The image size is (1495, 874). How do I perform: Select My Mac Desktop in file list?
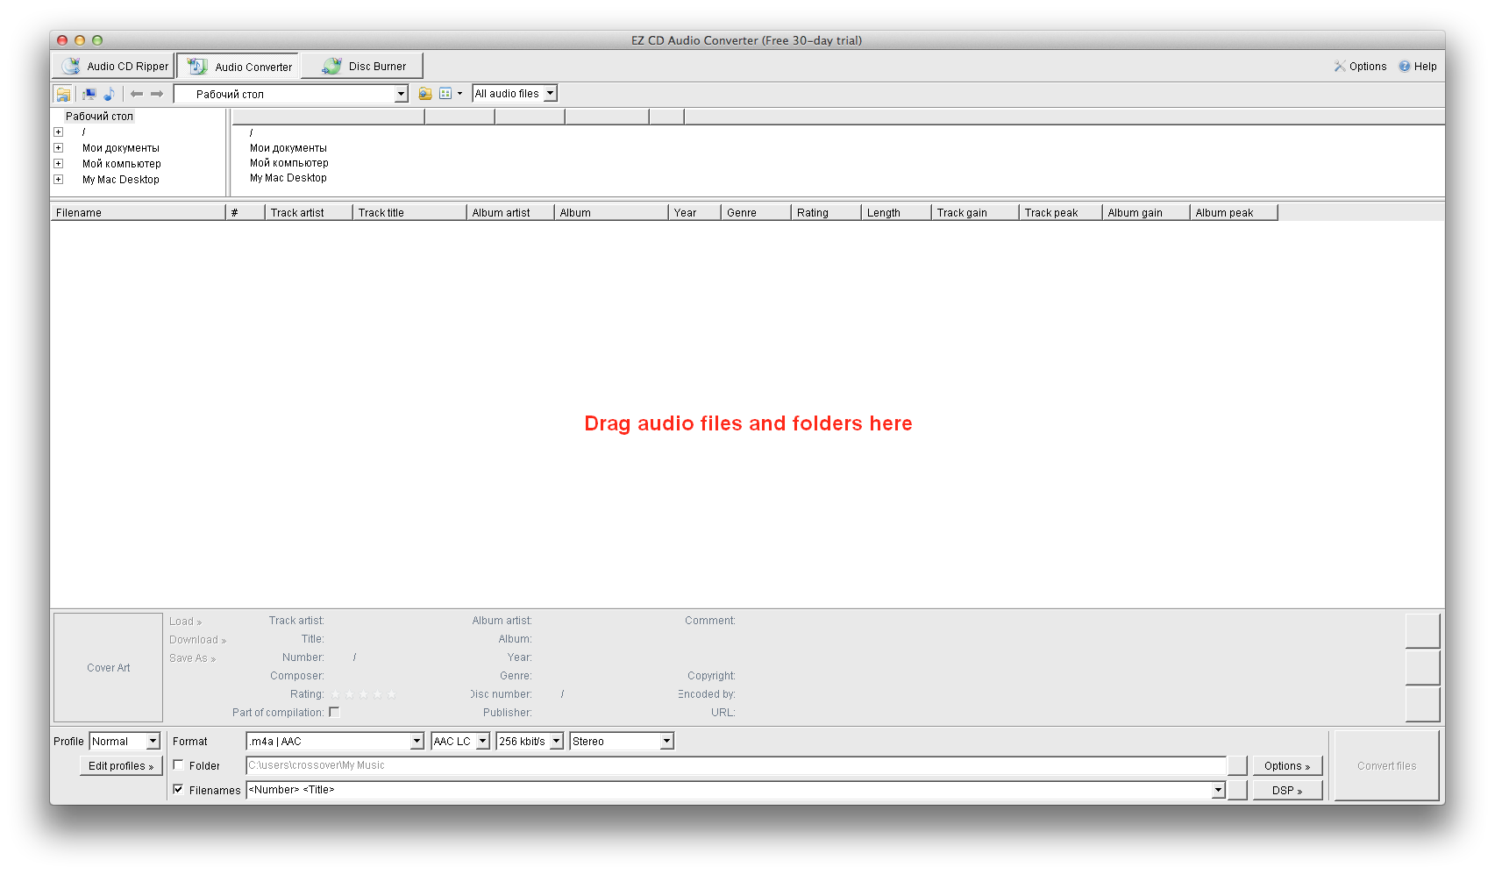[288, 178]
